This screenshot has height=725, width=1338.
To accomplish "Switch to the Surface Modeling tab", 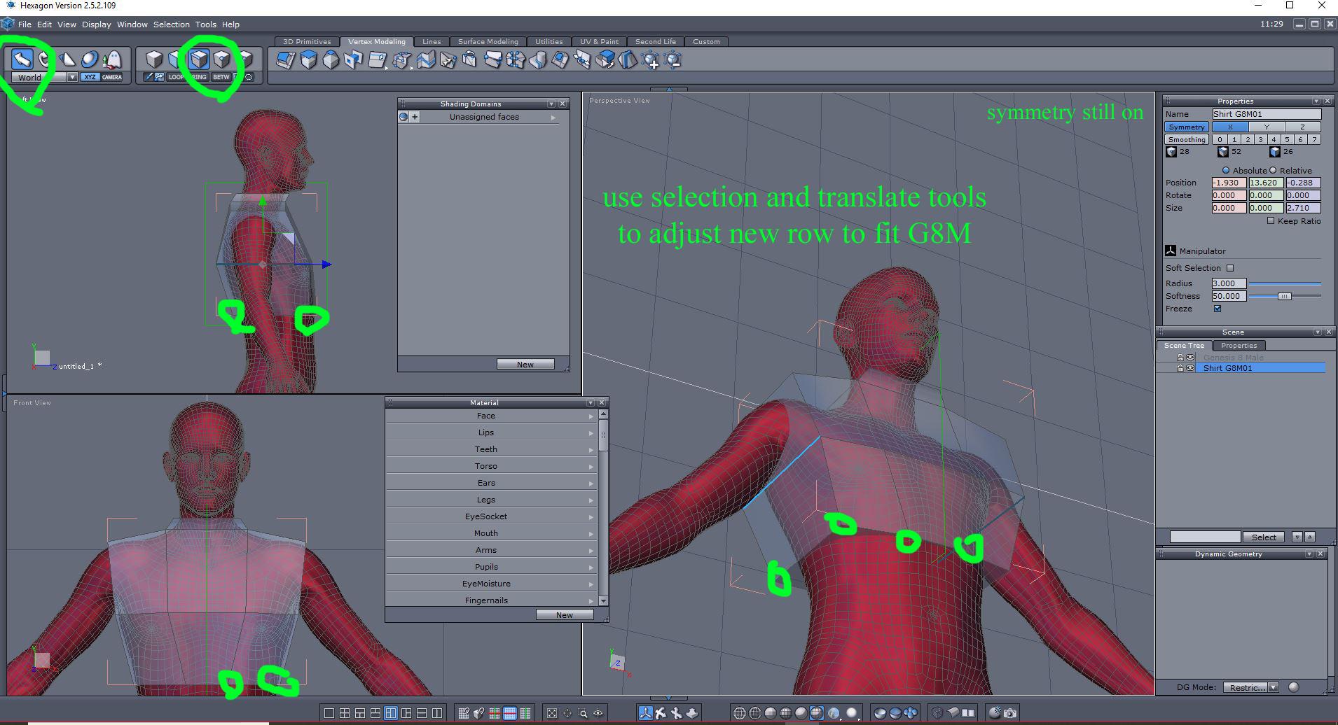I will 488,41.
